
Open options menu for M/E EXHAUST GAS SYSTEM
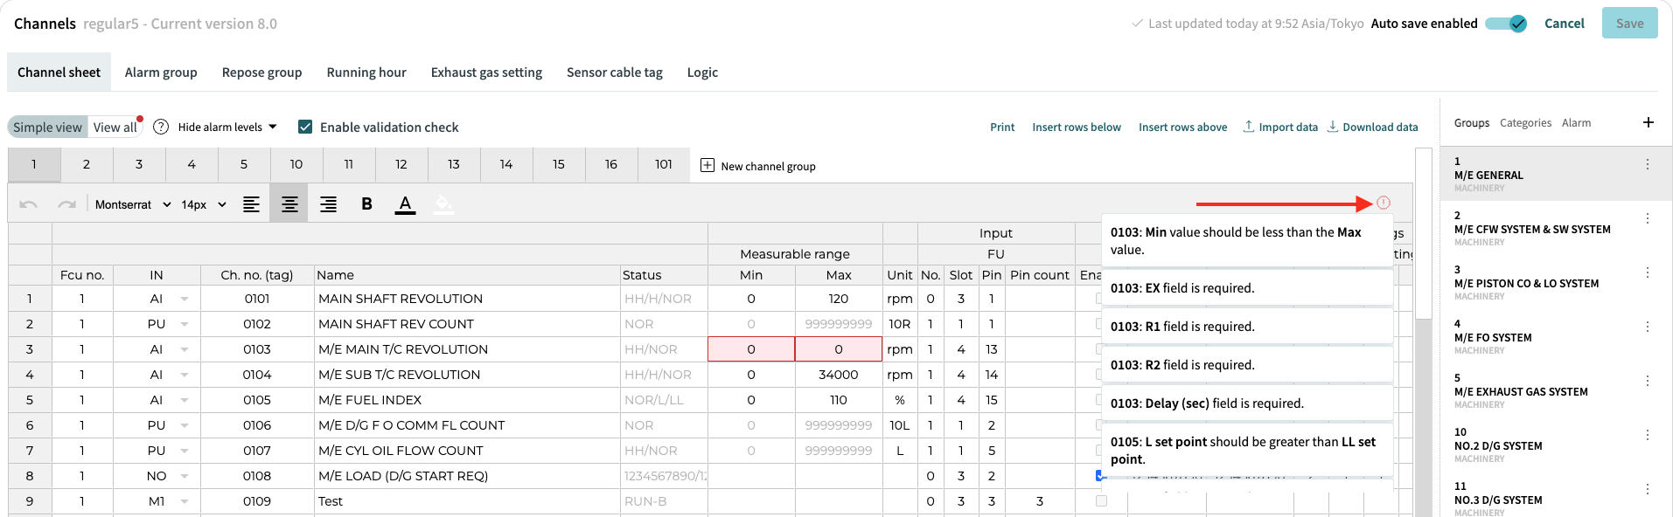pyautogui.click(x=1648, y=381)
